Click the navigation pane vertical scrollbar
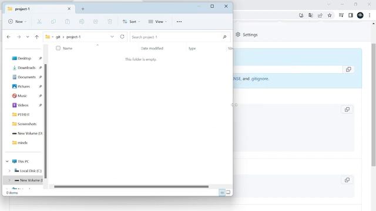The image size is (376, 211). coord(45,121)
